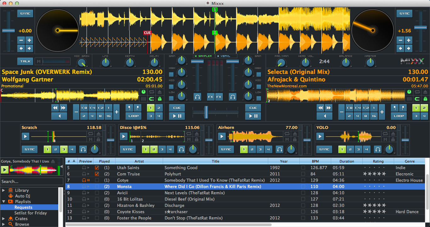
Task: Enable the first FX unit in the mixer
Action: (x=210, y=97)
